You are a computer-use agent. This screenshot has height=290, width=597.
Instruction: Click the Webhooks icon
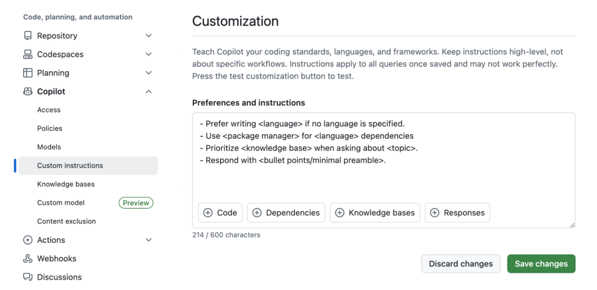[28, 259]
